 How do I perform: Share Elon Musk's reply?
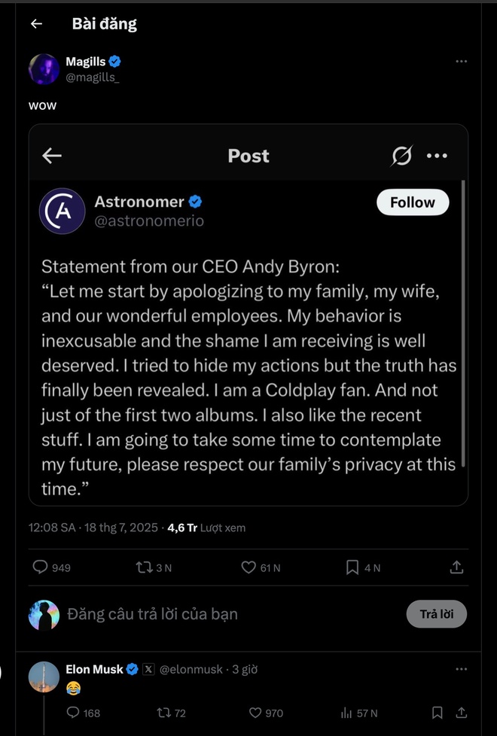pos(462,713)
